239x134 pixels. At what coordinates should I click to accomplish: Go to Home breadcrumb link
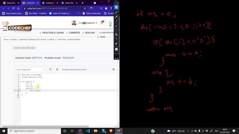(6, 39)
